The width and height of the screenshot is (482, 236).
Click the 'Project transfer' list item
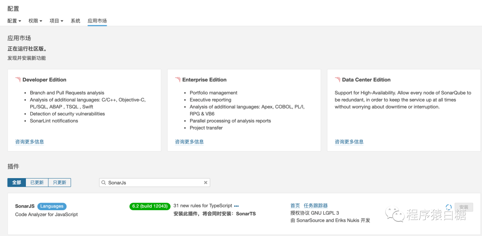tap(206, 128)
